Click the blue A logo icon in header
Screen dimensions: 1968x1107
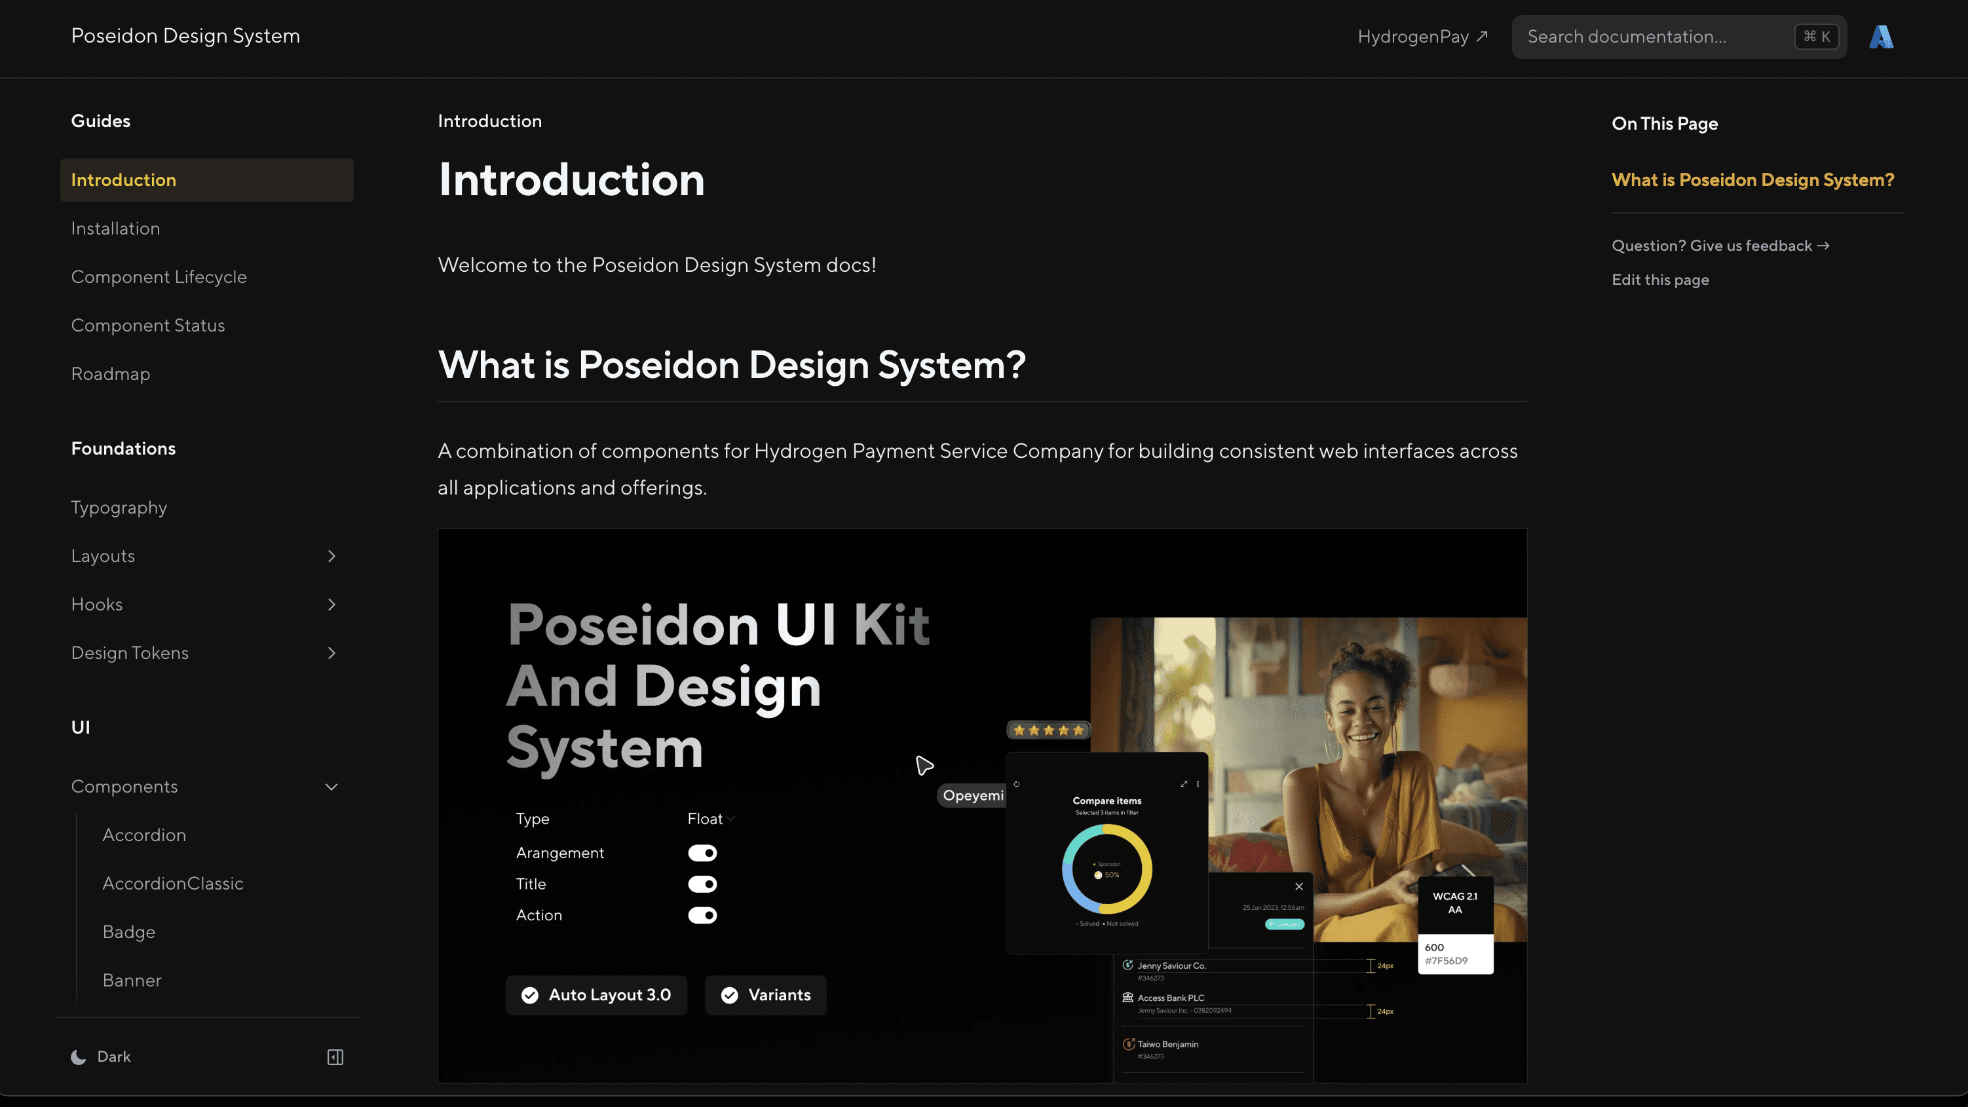[1881, 37]
